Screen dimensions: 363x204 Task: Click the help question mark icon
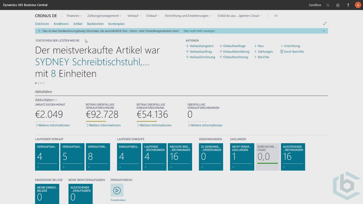(348, 5)
